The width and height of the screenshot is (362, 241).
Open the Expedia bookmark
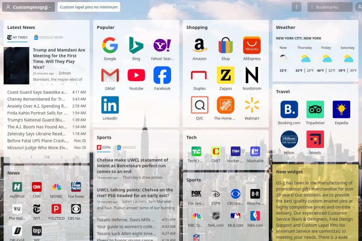point(341,109)
